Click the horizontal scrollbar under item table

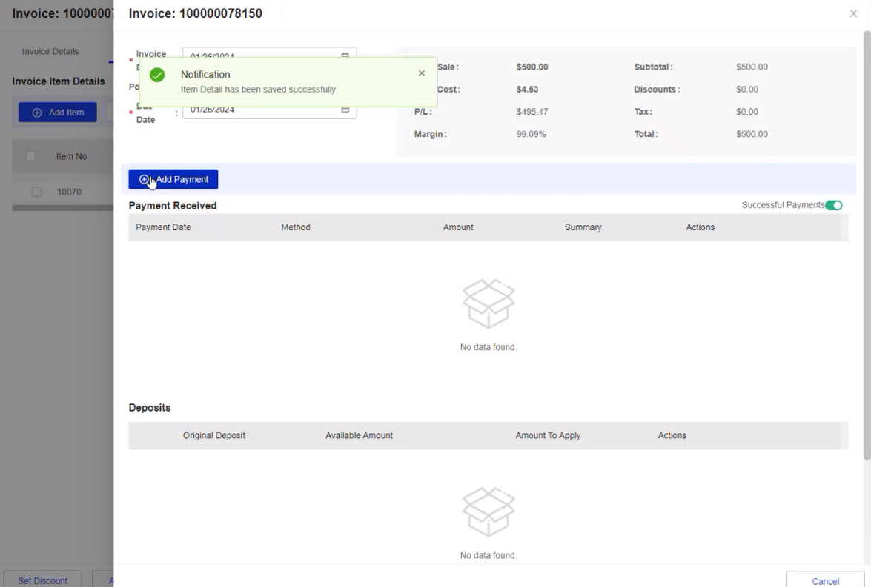pyautogui.click(x=63, y=208)
